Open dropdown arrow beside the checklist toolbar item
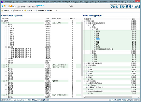This screenshot has height=102, width=141. (23, 10)
